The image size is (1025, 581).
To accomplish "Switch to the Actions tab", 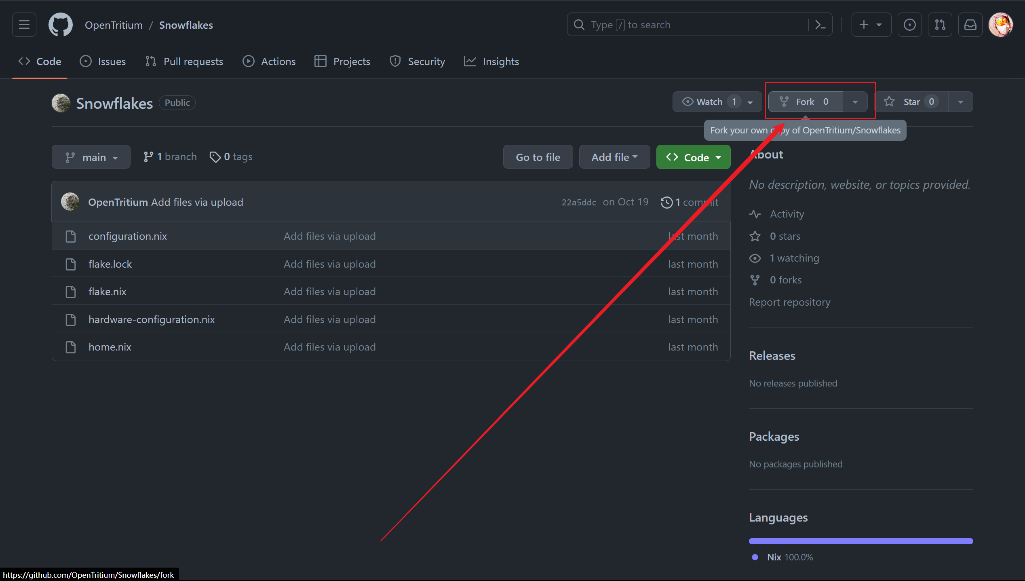I will point(269,61).
